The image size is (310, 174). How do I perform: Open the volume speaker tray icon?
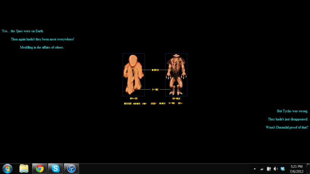275,169
